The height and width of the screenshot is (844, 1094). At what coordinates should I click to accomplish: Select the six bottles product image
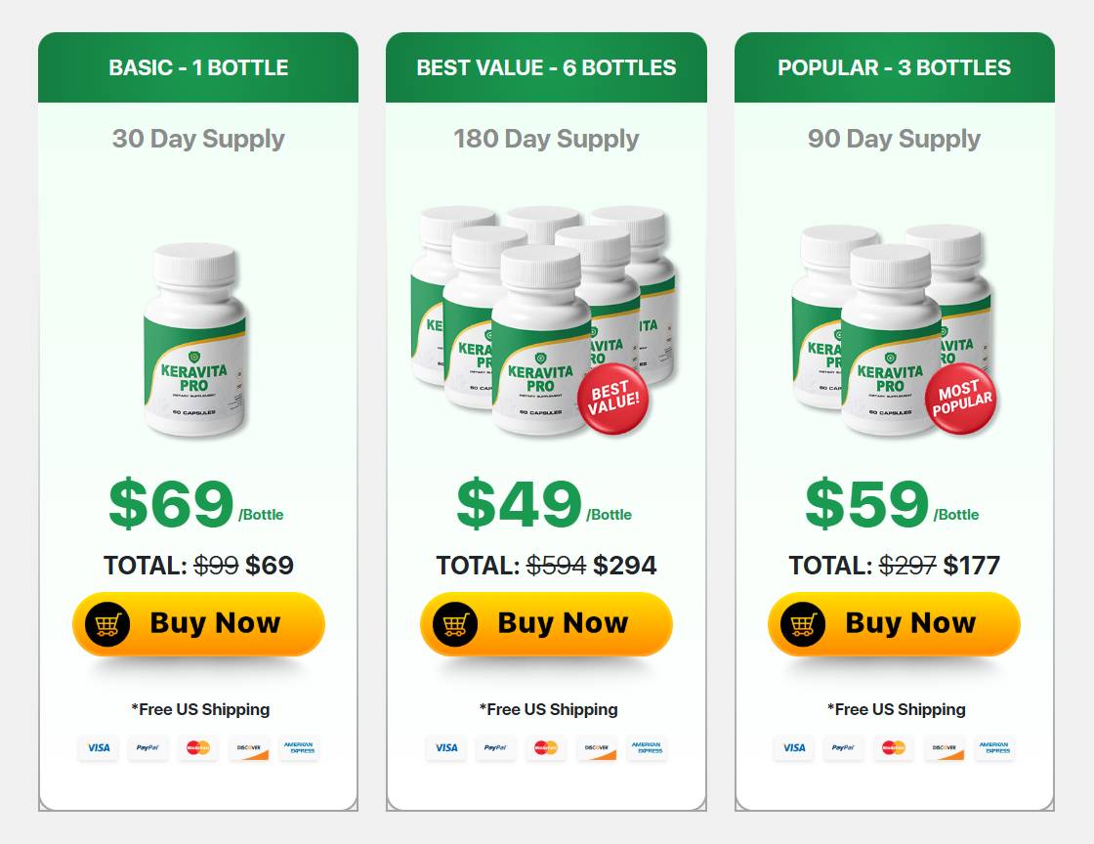tap(543, 320)
